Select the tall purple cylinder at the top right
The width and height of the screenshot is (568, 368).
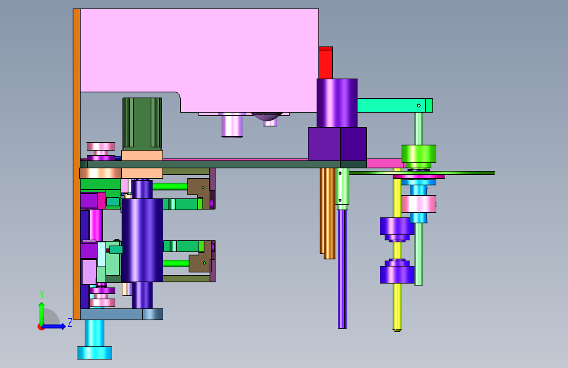click(337, 103)
